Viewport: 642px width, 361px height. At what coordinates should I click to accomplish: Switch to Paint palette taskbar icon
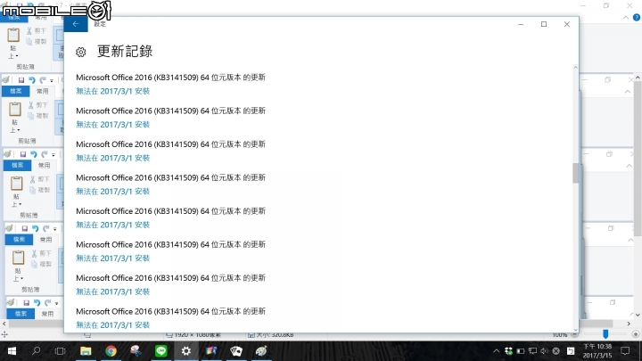pyautogui.click(x=261, y=351)
